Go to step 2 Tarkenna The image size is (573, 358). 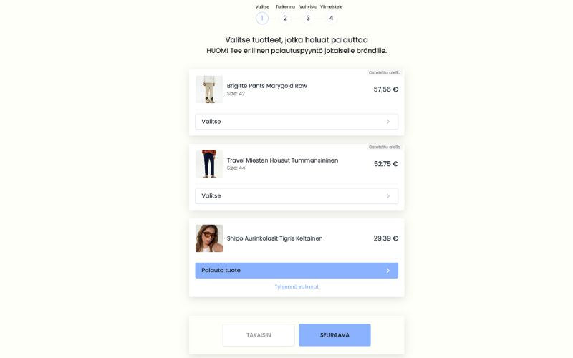point(285,19)
